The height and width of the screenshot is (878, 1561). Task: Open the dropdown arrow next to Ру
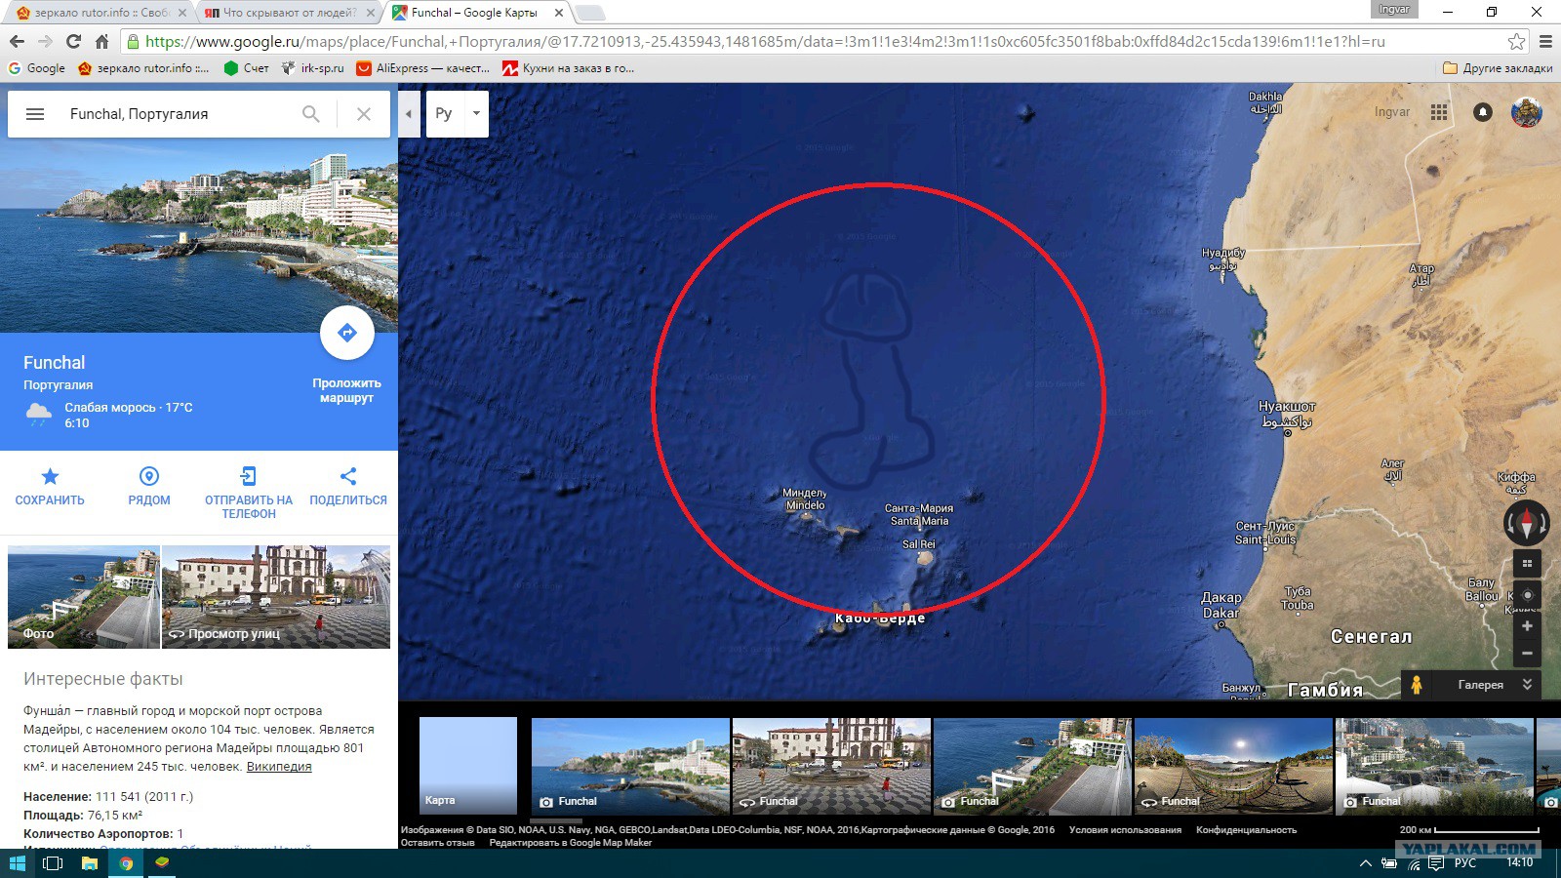point(476,113)
